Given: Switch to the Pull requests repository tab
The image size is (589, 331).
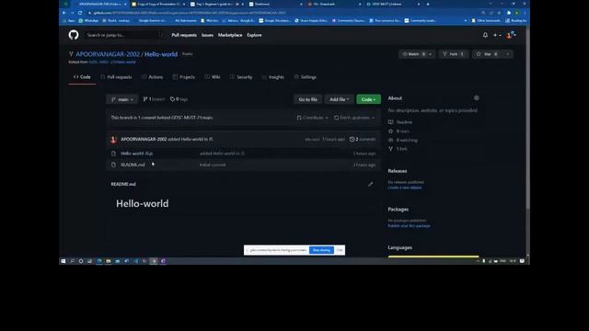Looking at the screenshot, I should click(x=117, y=77).
